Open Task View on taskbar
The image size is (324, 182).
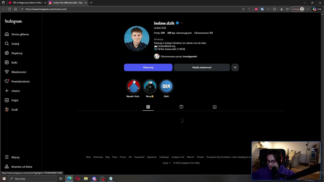61,179
